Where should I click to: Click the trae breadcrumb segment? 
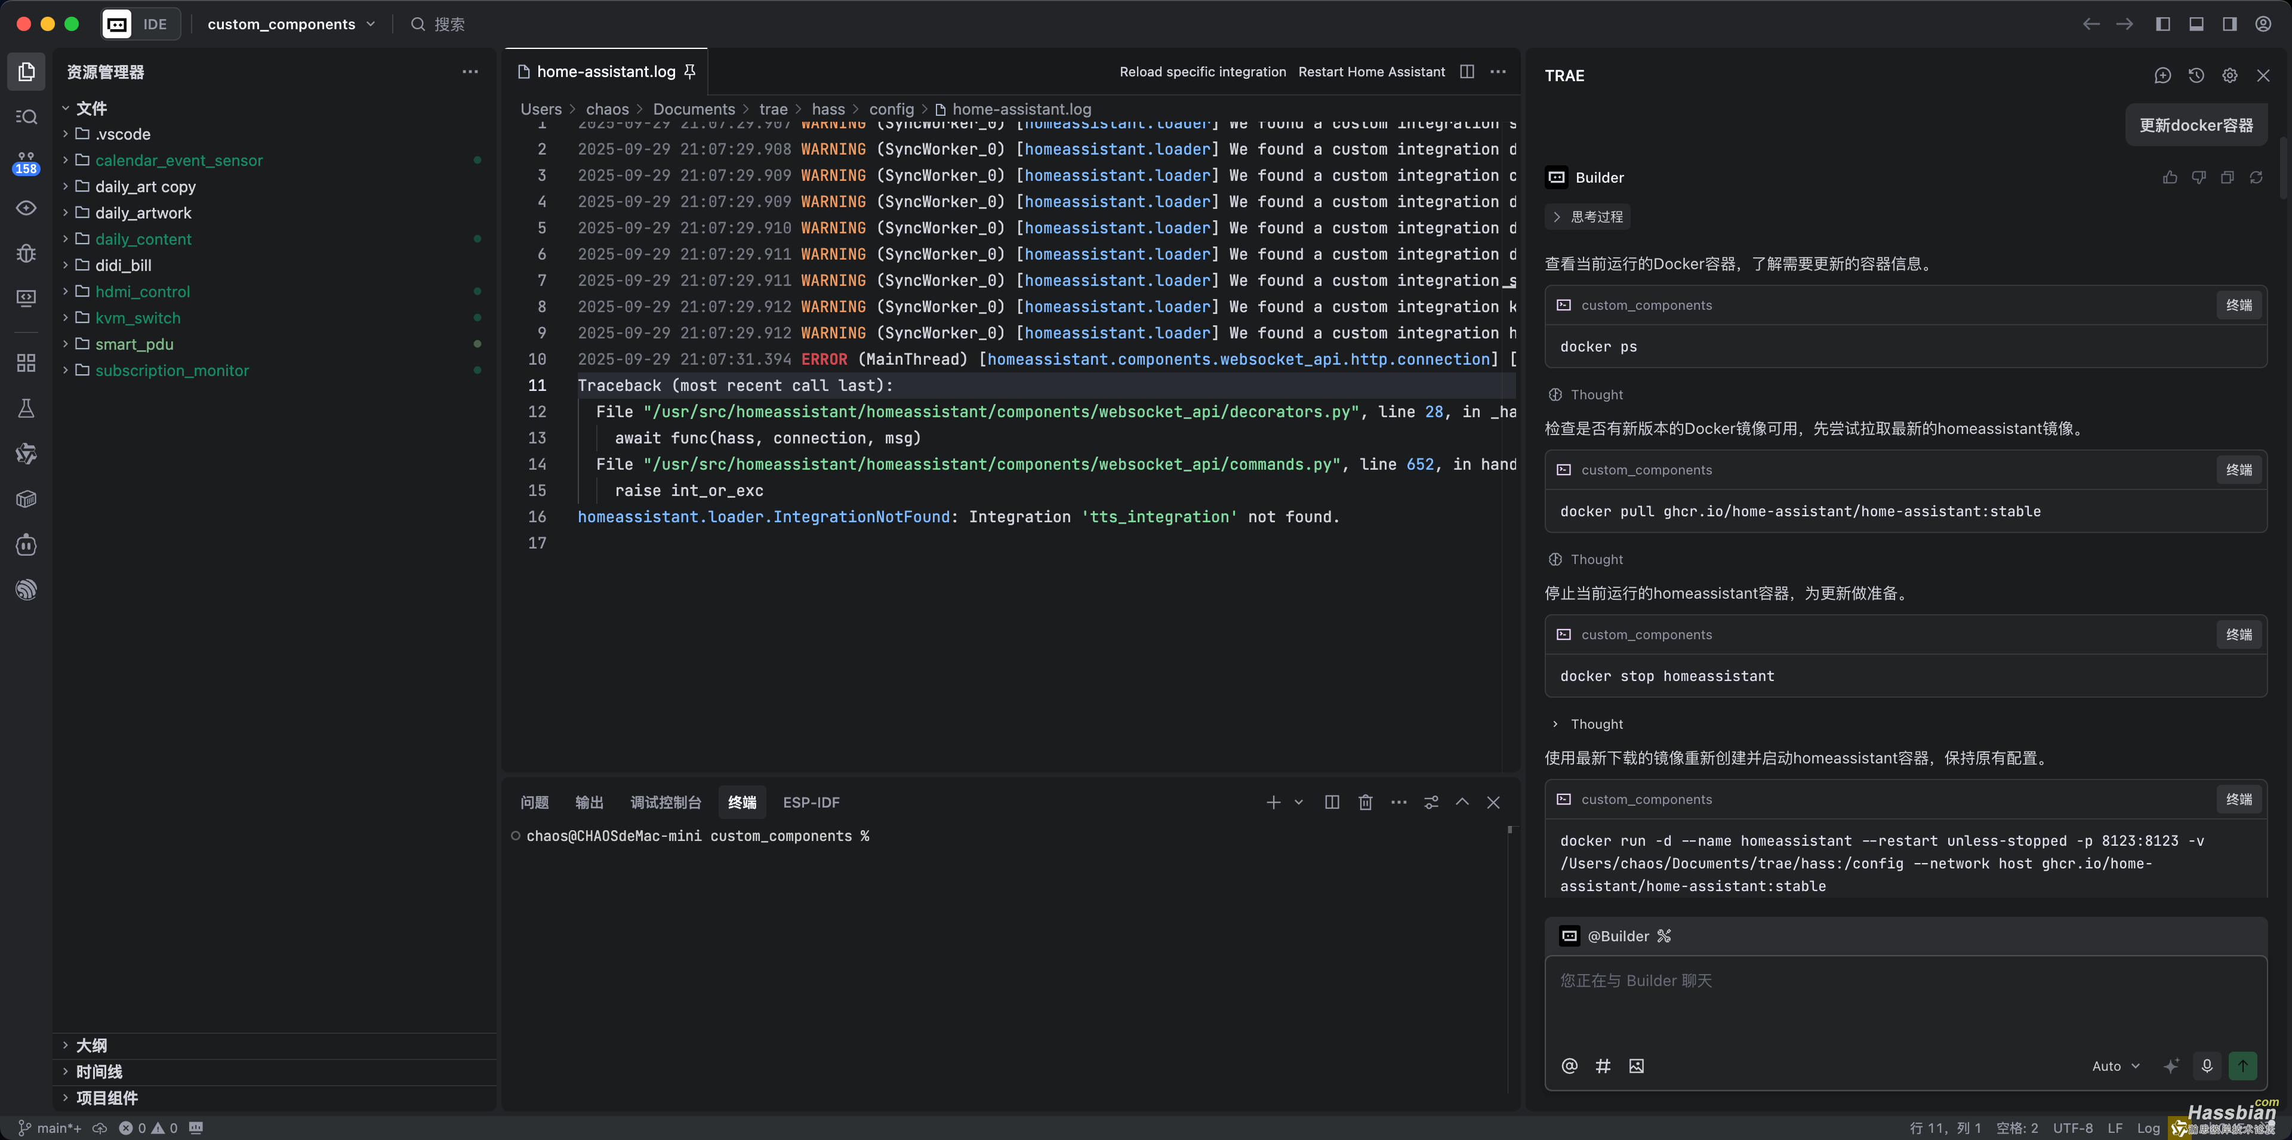tap(773, 109)
